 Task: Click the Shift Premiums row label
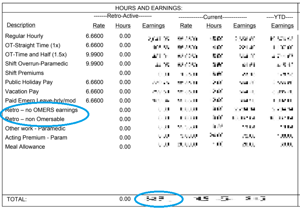tap(24, 73)
